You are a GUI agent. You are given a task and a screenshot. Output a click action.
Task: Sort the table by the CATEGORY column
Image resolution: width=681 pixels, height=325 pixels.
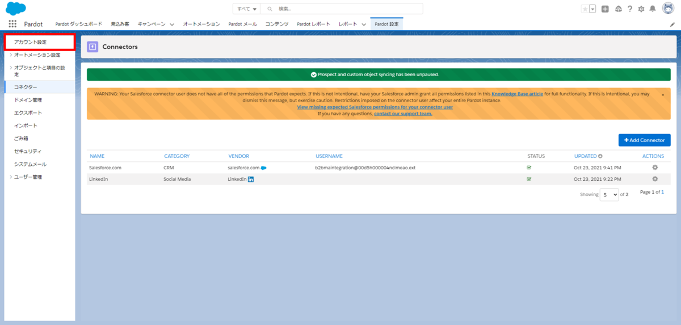pos(177,156)
